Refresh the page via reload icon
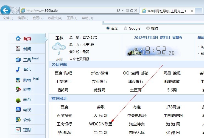 click(x=132, y=10)
